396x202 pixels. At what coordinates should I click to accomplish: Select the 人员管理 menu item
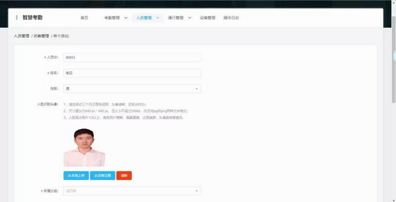tap(144, 18)
